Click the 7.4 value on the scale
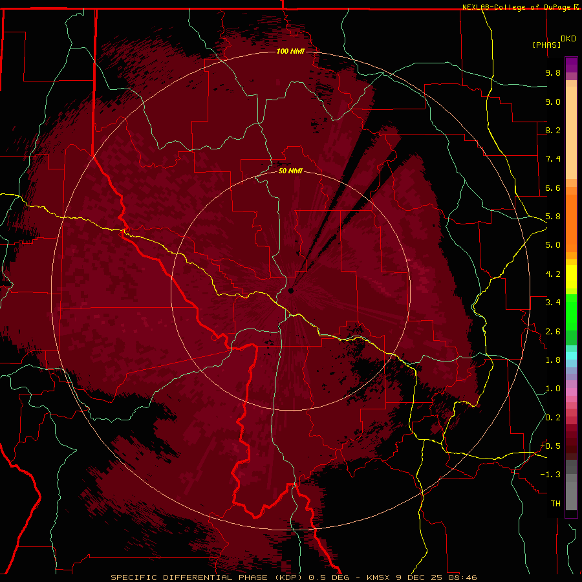This screenshot has height=582, width=582. [553, 159]
